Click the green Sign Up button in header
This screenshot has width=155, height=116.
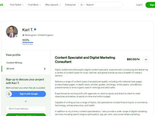coord(150,5)
